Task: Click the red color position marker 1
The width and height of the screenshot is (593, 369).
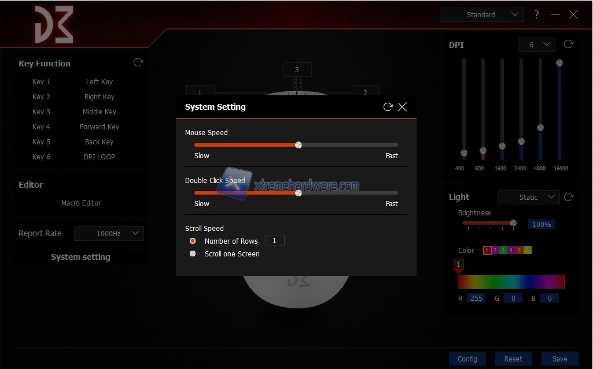Action: 458,265
